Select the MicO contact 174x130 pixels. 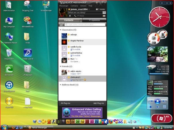tap(82, 60)
